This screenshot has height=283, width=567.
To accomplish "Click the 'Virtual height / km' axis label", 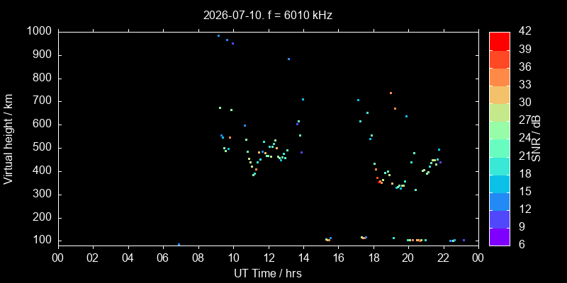I will 9,139.
